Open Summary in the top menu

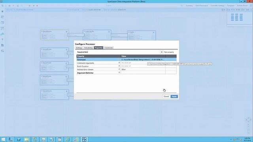click(189, 6)
